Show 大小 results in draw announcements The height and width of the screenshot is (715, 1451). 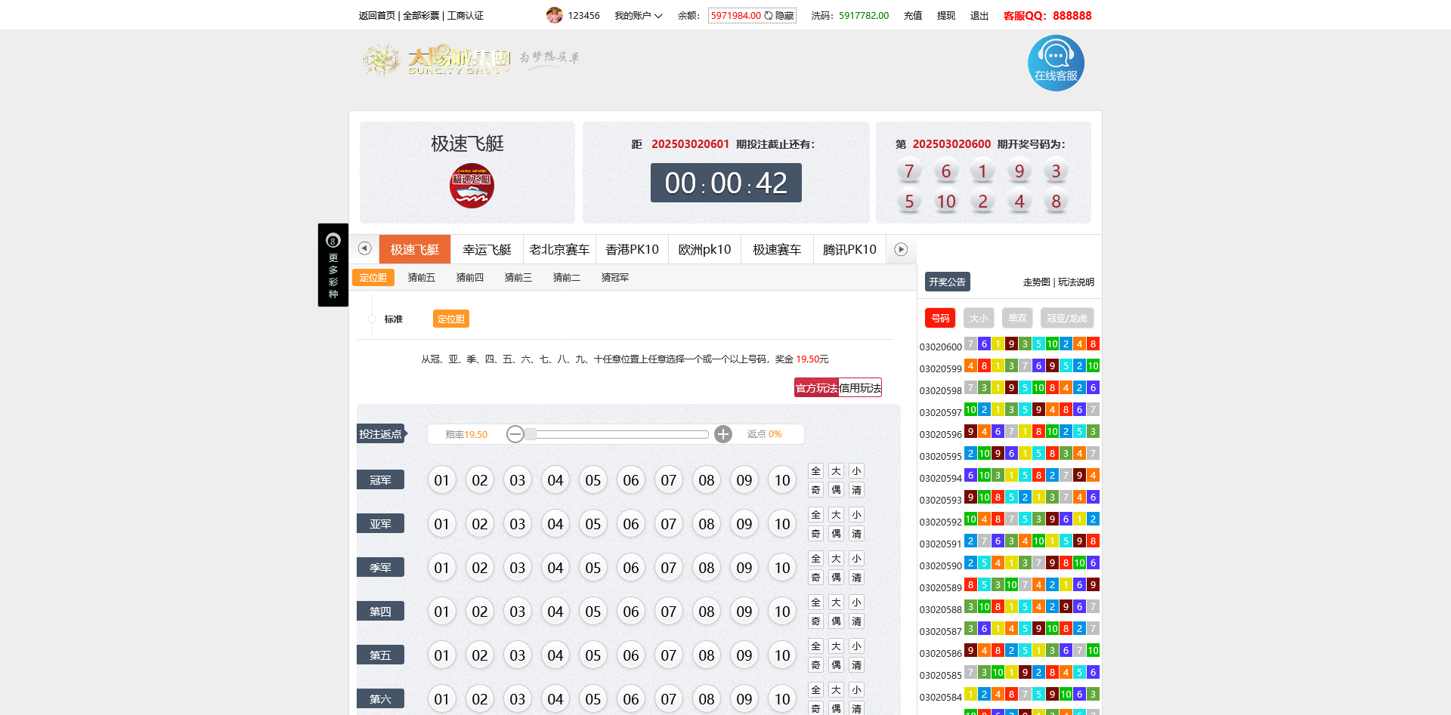coord(978,319)
